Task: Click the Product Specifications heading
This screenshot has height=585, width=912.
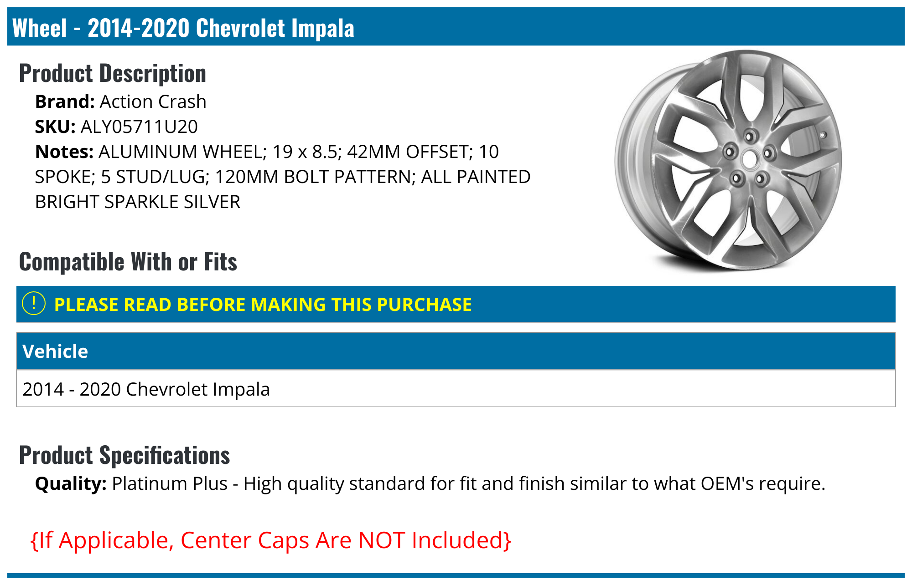Action: click(124, 455)
